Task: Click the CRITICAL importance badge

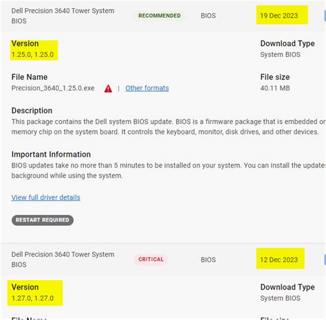Action: tap(151, 260)
